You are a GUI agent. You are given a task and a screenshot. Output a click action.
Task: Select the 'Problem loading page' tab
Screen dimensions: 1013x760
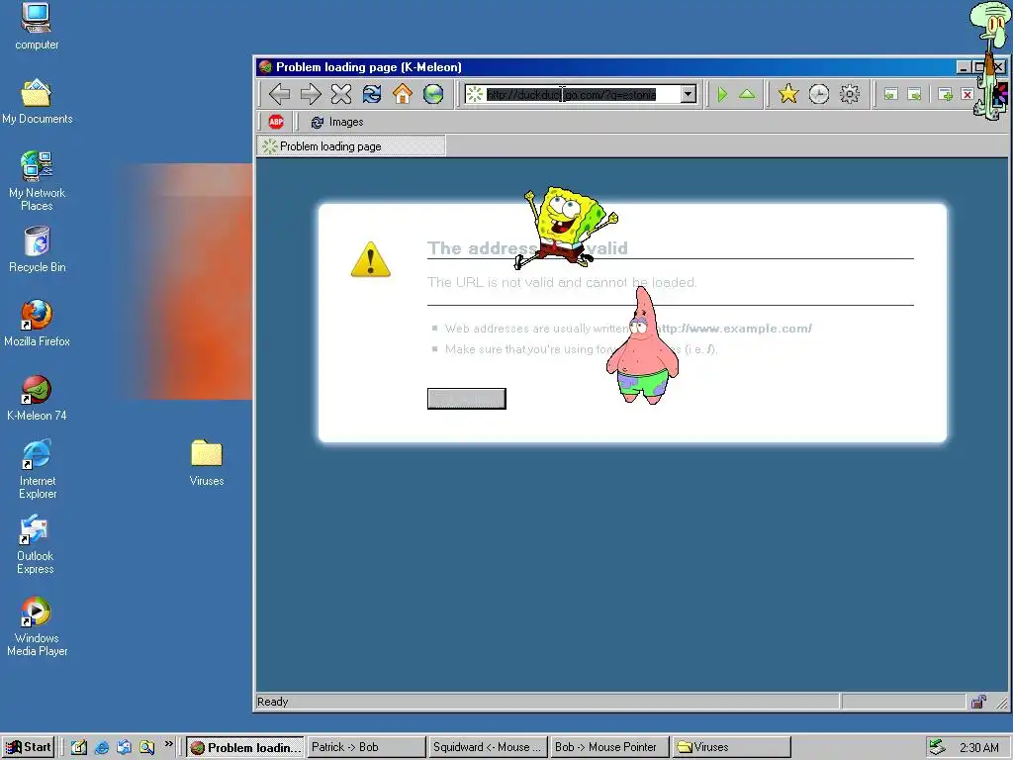pyautogui.click(x=351, y=146)
